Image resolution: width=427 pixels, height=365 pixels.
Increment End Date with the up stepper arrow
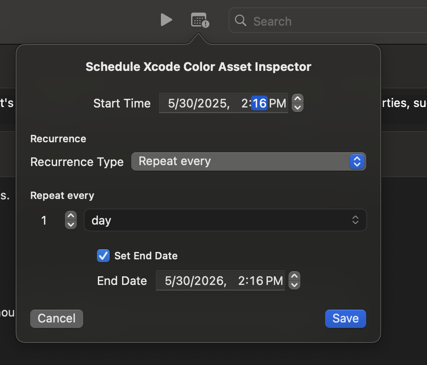coord(294,276)
